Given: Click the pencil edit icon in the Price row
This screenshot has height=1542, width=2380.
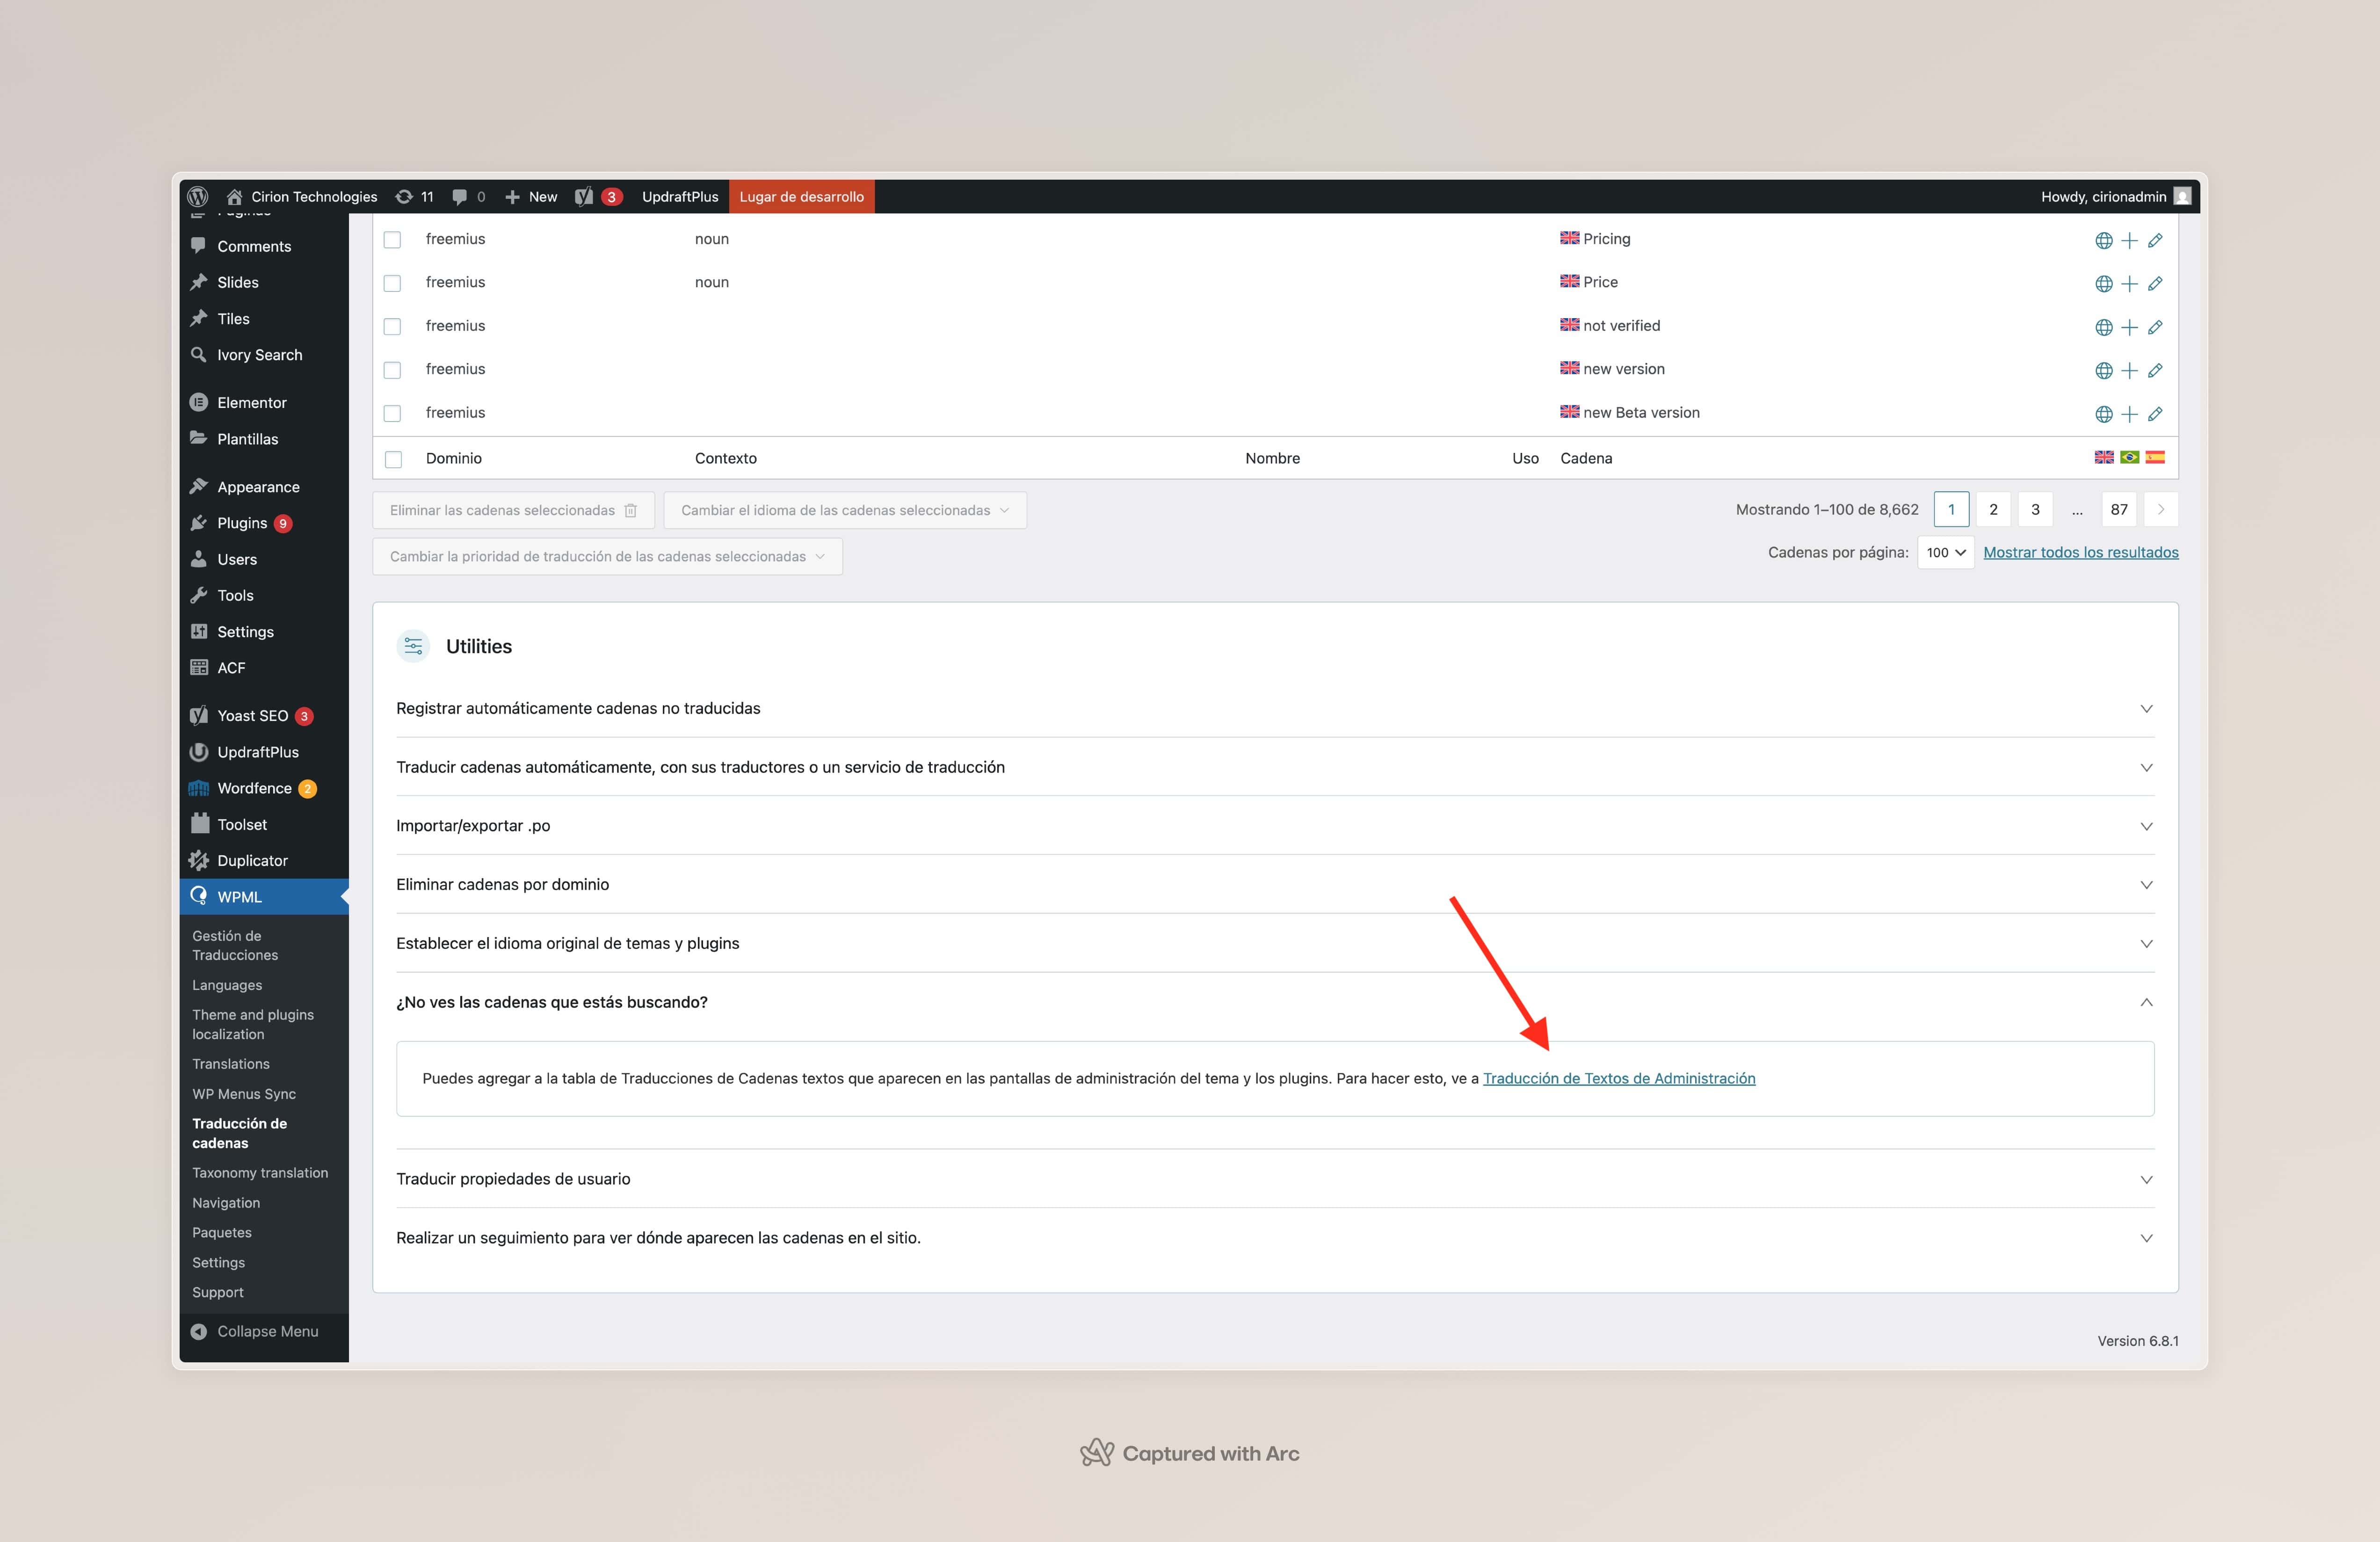Looking at the screenshot, I should coord(2155,284).
